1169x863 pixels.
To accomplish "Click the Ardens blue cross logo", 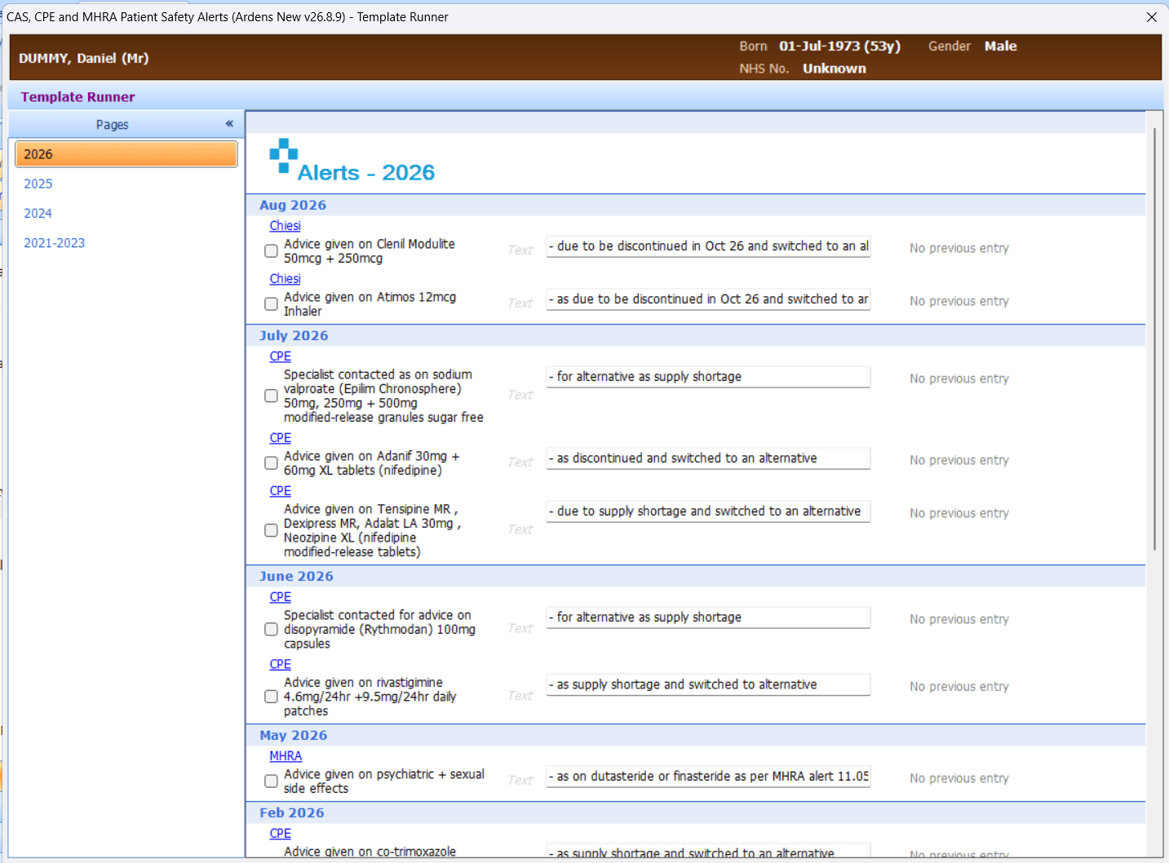I will (283, 156).
